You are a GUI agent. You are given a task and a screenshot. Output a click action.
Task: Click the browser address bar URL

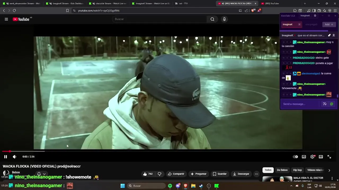coord(99,11)
